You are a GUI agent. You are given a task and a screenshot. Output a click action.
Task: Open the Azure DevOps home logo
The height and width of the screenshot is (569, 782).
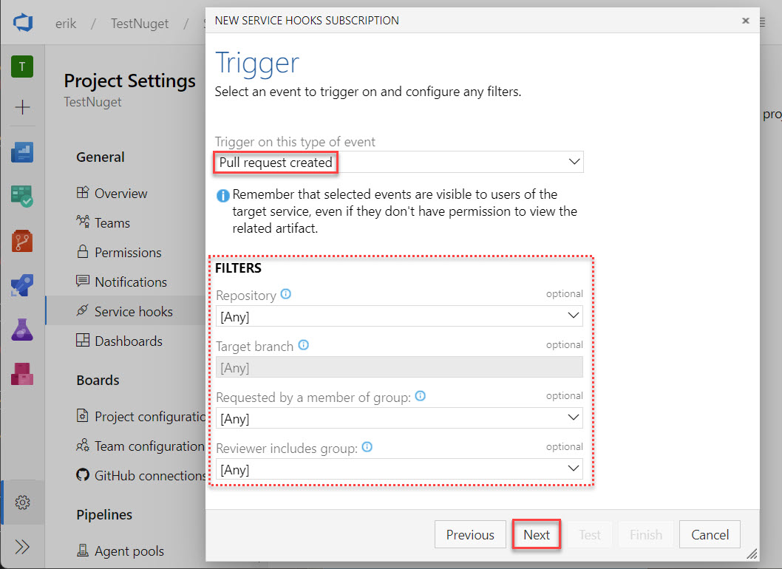click(22, 22)
